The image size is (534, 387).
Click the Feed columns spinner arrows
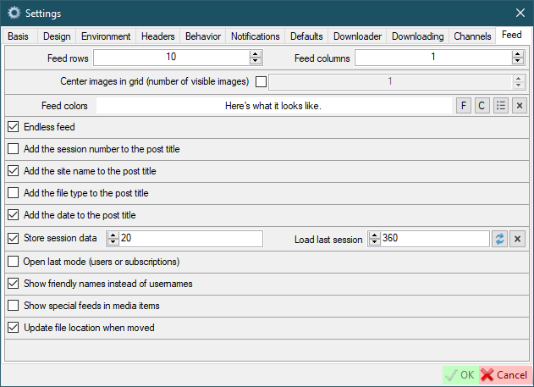click(518, 58)
